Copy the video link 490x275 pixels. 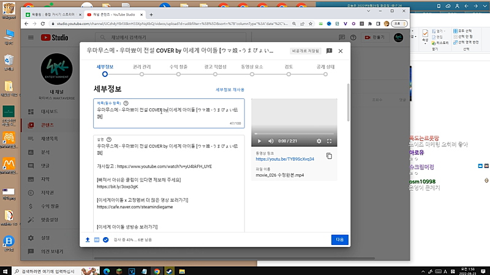[x=330, y=156]
